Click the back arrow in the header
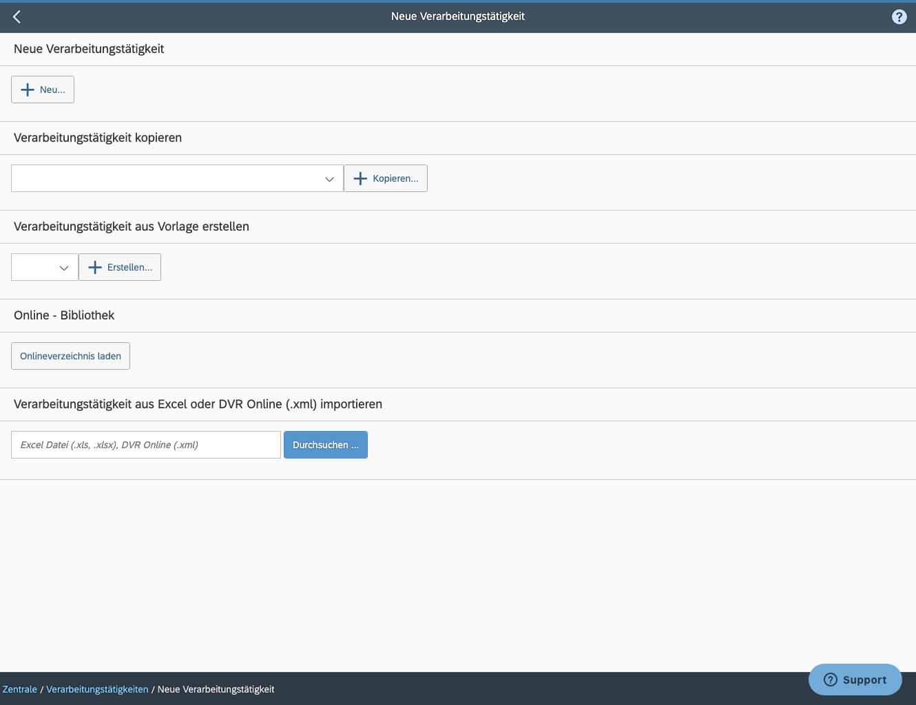This screenshot has height=705, width=916. coord(17,17)
